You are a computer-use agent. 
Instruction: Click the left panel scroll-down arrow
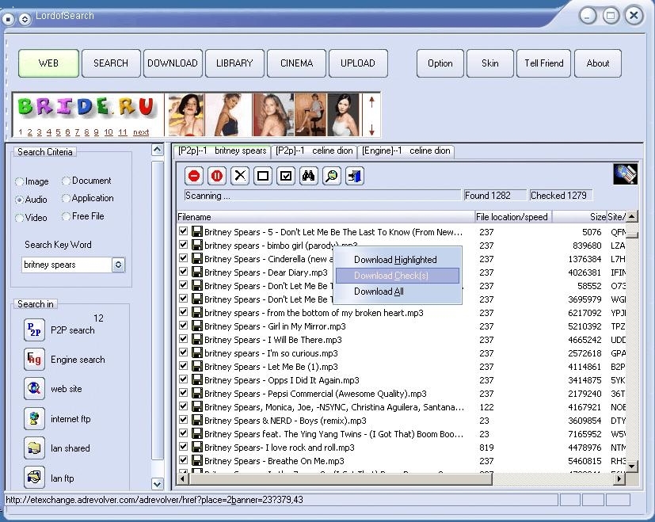[157, 484]
